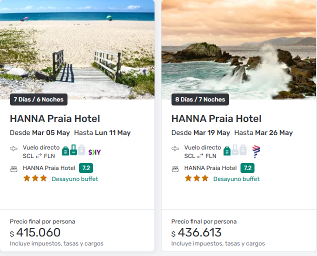
Task: Click the 7.2 rating badge on the May 19 package
Action: pyautogui.click(x=247, y=168)
